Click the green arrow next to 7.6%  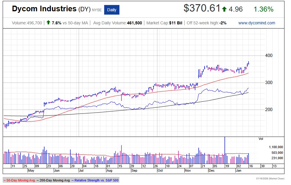click(x=48, y=23)
